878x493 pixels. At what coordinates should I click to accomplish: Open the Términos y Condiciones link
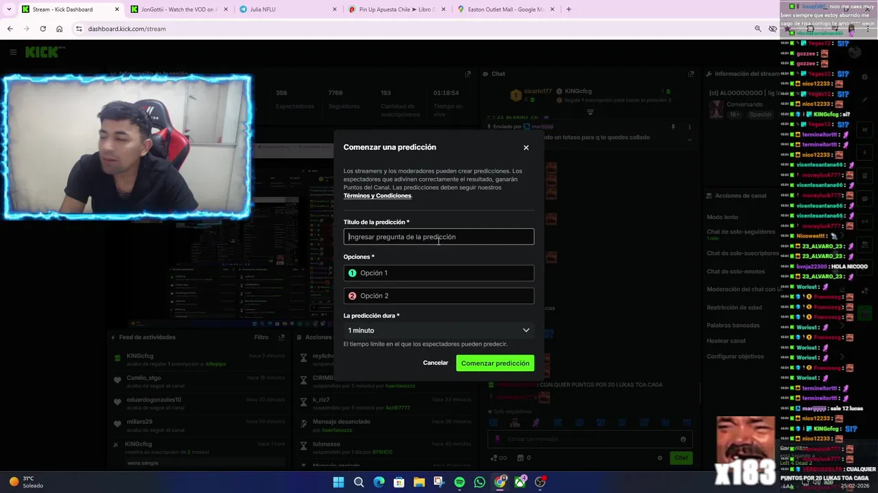[377, 196]
